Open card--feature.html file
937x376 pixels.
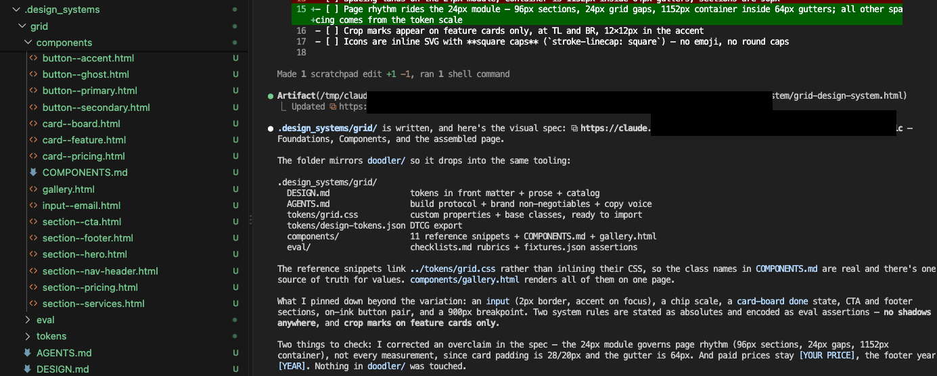(x=84, y=140)
